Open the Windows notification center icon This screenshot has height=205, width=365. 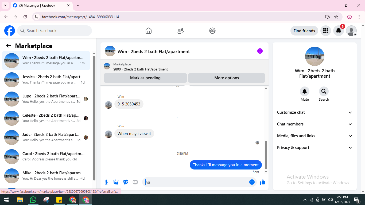pos(357,200)
